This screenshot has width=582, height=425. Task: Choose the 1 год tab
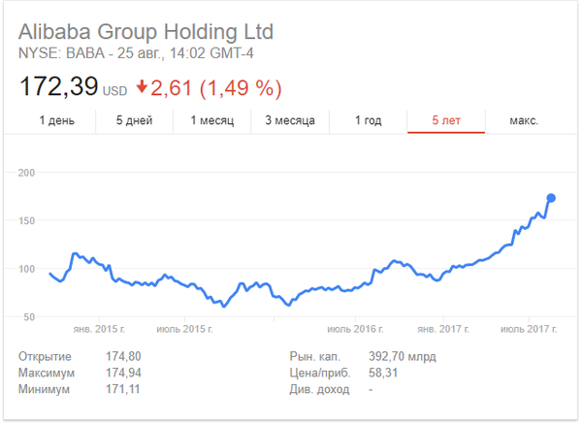[x=368, y=120]
